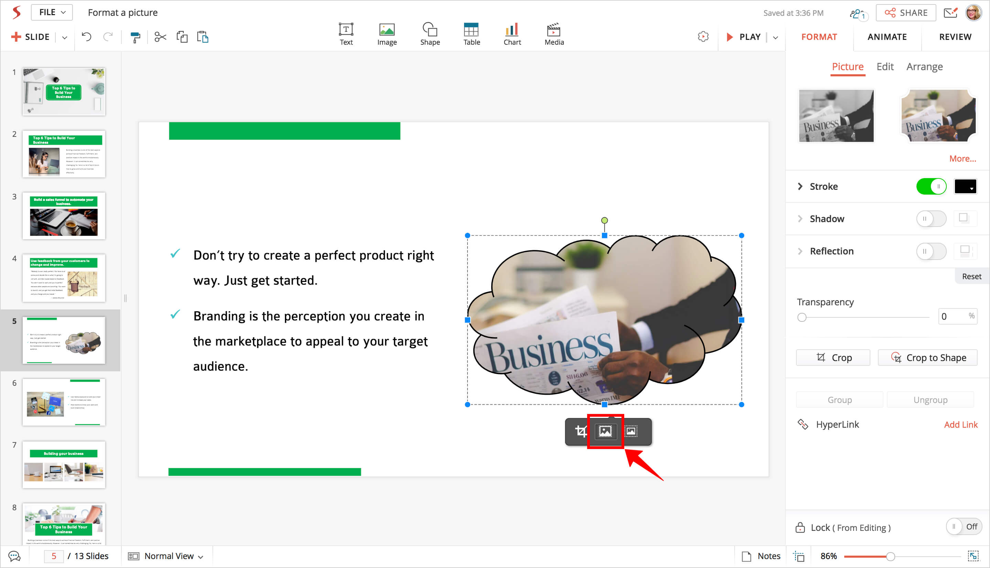The image size is (990, 568).
Task: Enable the Shadow toggle
Action: pyautogui.click(x=931, y=219)
